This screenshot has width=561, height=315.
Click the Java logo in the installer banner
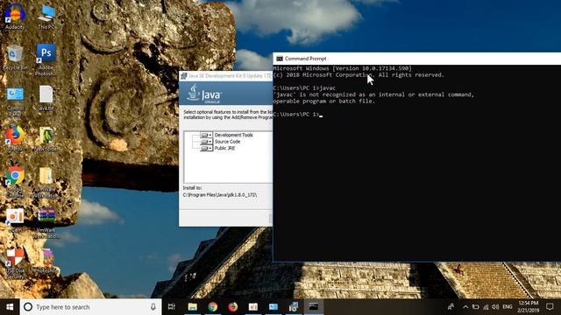tap(204, 94)
